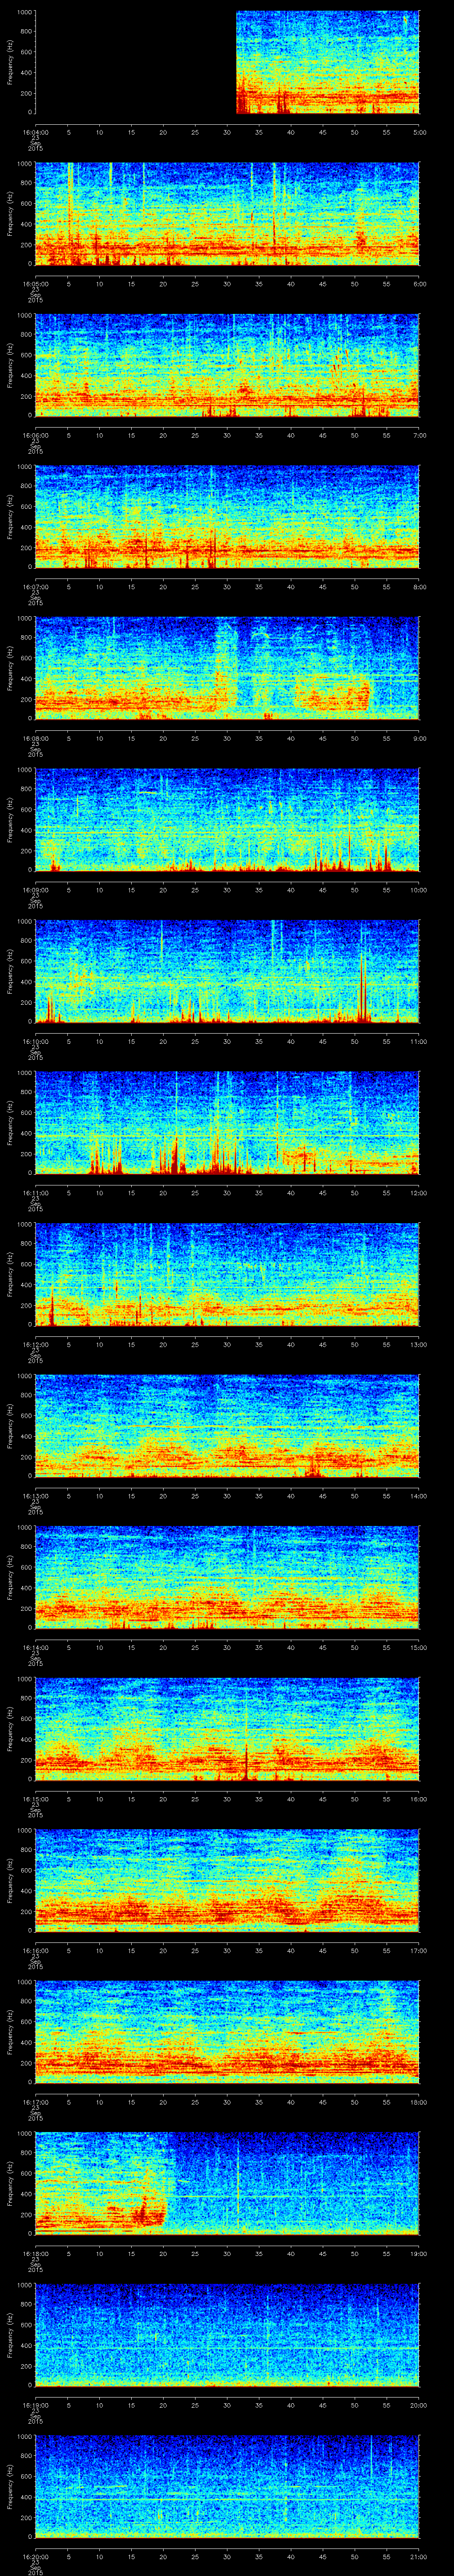Select the spectrogram panel starting at 16:07:00
The image size is (454, 2576).
227,517
